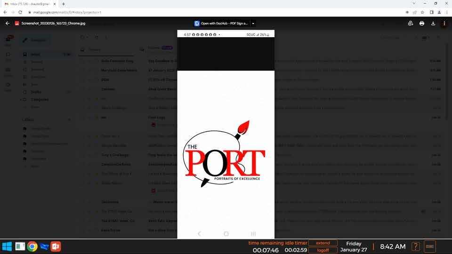The width and height of the screenshot is (452, 254).
Task: Open a new browser tab
Action: [64, 4]
